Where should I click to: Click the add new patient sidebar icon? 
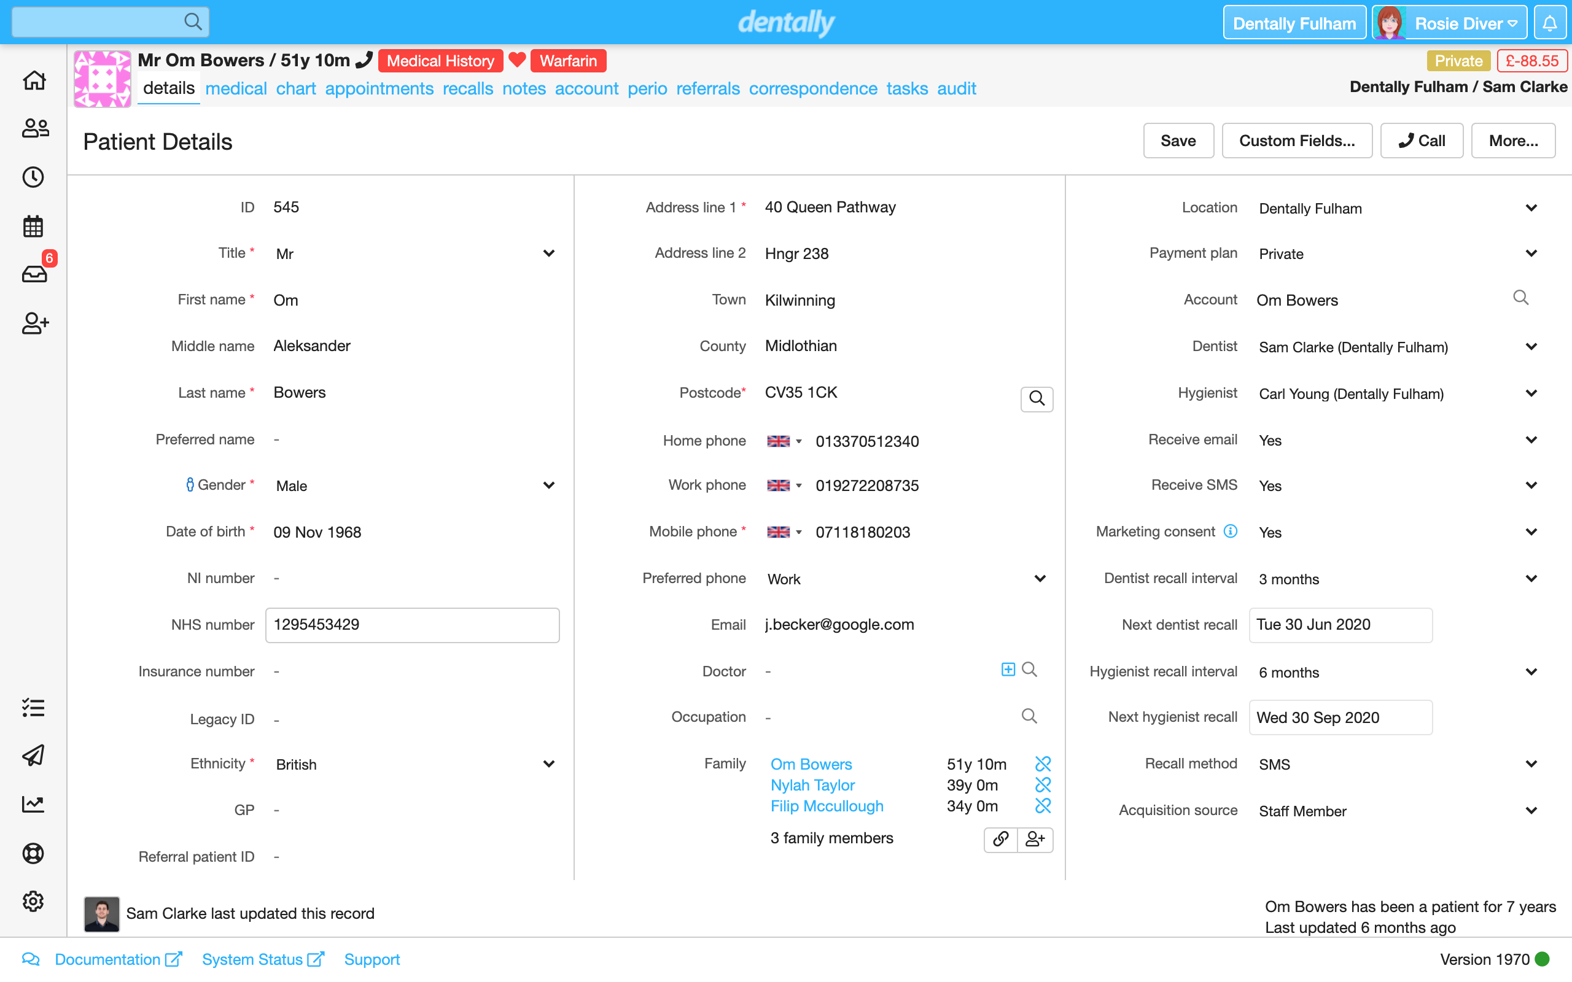tap(34, 323)
